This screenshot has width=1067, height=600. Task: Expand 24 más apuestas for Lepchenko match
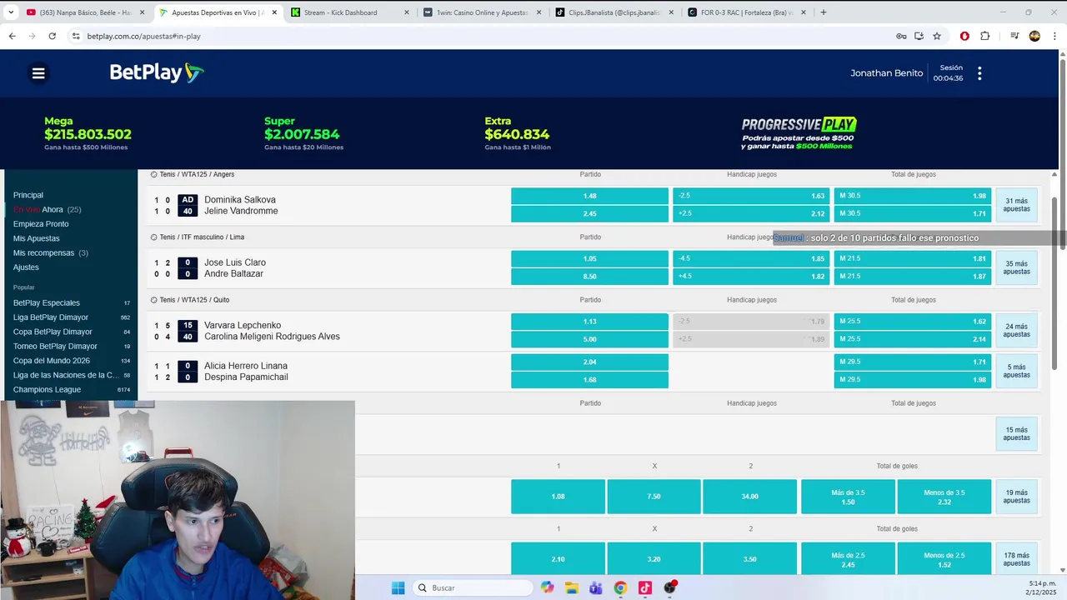[x=1016, y=330]
